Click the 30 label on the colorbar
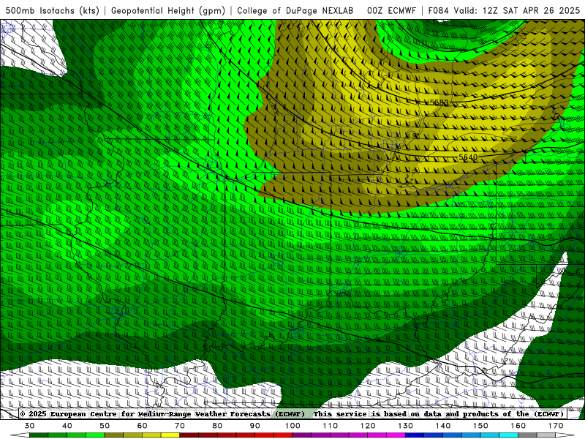Image resolution: width=585 pixels, height=439 pixels. pyautogui.click(x=29, y=426)
